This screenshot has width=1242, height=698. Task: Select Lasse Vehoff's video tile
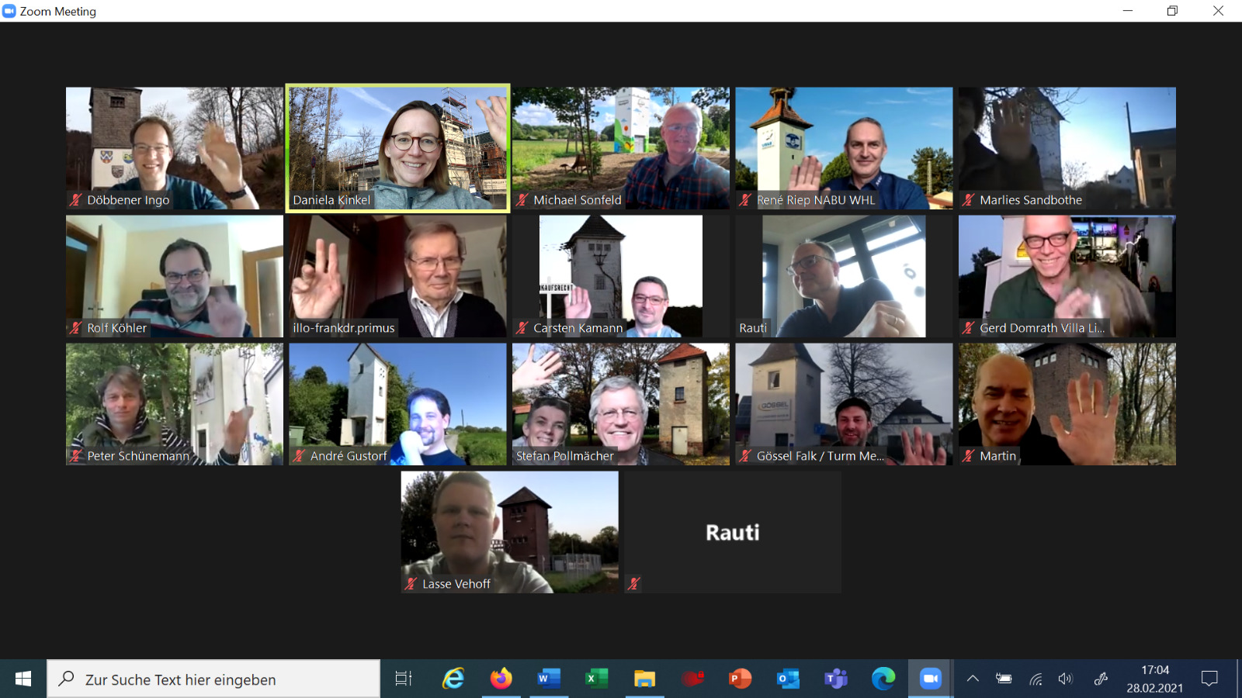[x=509, y=532]
